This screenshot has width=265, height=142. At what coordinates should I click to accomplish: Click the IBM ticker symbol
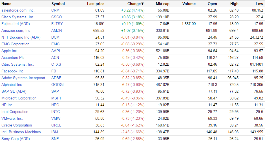[54, 132]
